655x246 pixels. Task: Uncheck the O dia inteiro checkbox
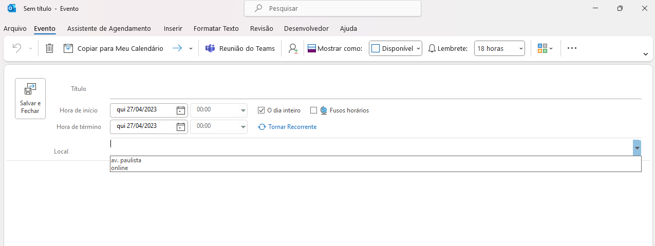261,110
